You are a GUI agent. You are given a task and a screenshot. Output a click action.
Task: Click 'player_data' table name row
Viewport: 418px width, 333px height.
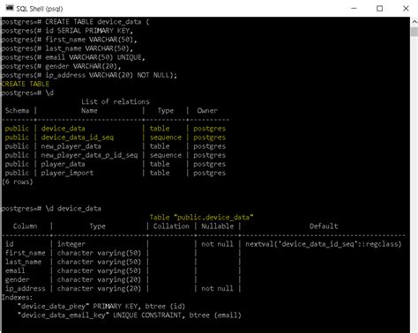point(63,164)
